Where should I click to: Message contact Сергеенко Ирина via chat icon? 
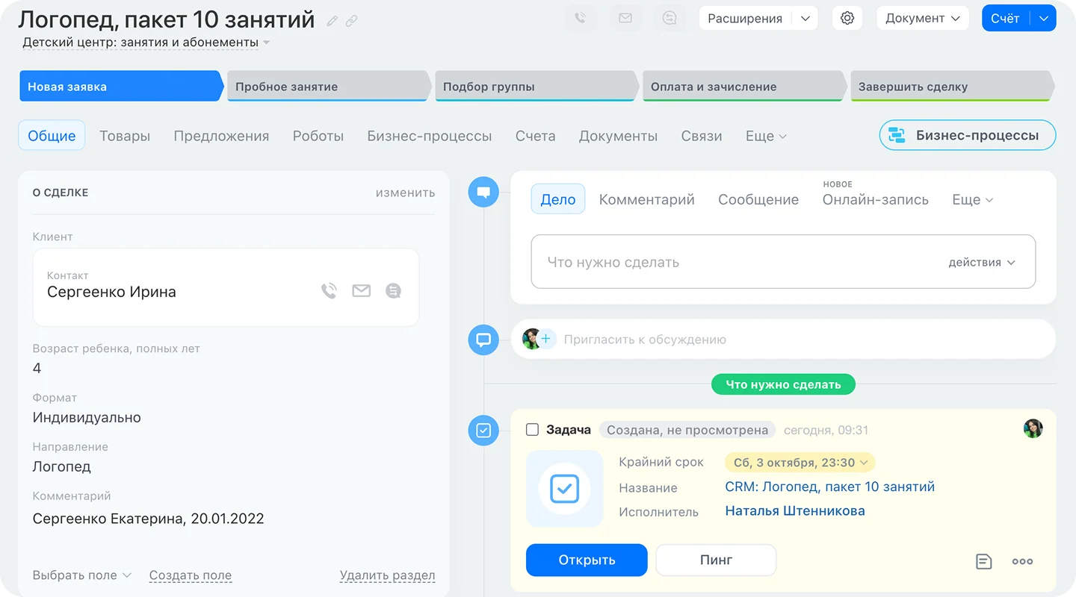point(394,291)
